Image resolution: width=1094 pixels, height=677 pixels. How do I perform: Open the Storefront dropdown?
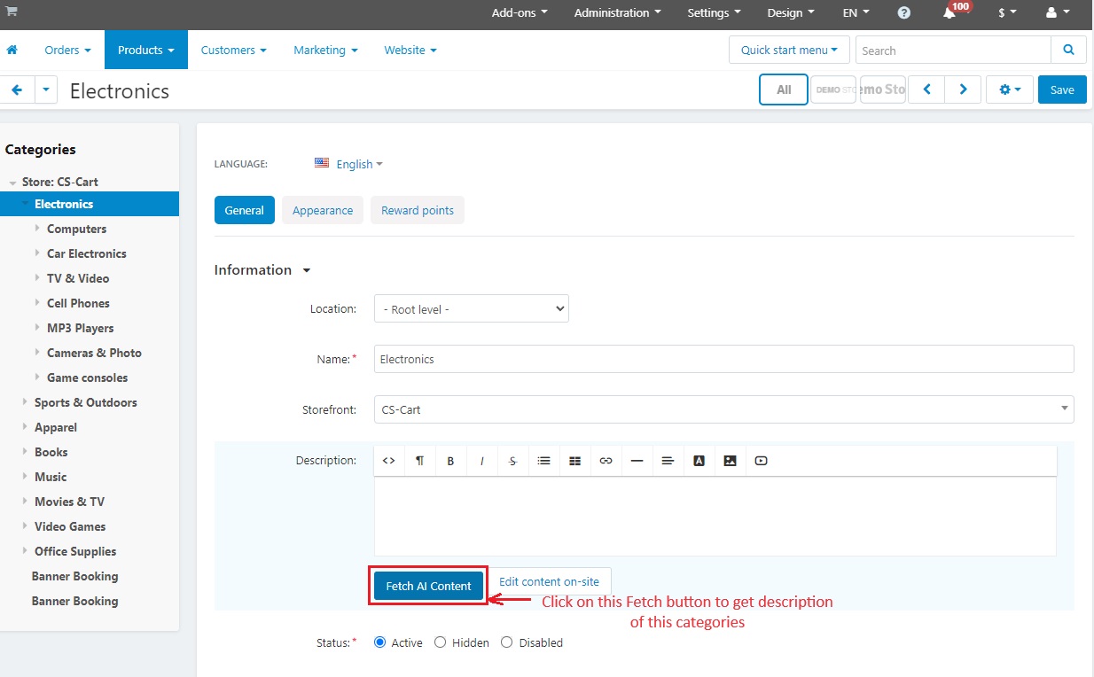723,409
